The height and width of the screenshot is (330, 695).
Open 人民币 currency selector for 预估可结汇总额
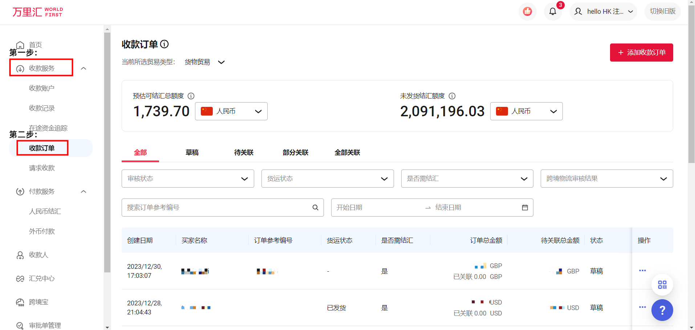231,111
